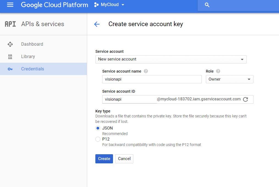The width and height of the screenshot is (279, 187).
Task: Click the Service account ID field
Action: point(129,99)
